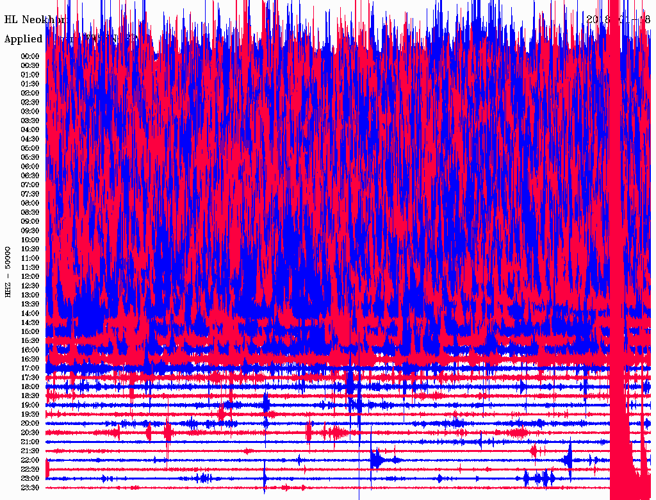Click the '15:30' time label

[30, 341]
